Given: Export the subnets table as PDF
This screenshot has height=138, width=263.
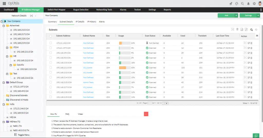Looking at the screenshot, I should click(246, 30).
